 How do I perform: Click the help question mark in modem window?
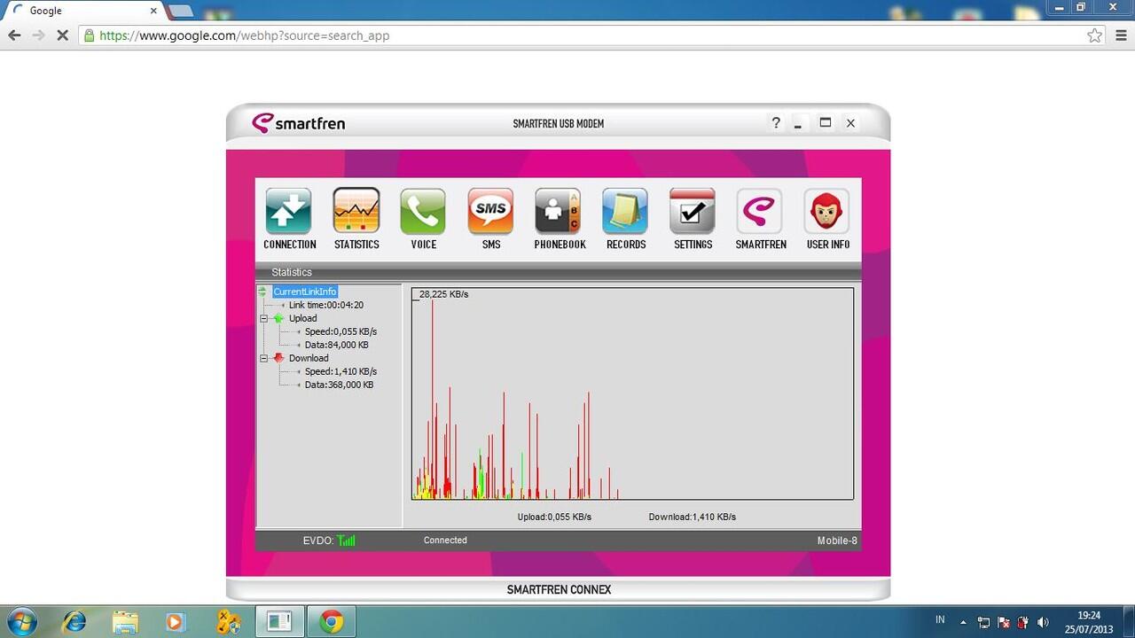point(776,123)
